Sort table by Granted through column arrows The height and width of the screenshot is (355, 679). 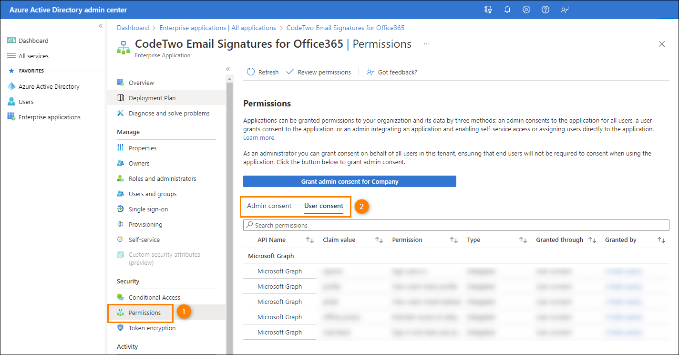(x=592, y=240)
